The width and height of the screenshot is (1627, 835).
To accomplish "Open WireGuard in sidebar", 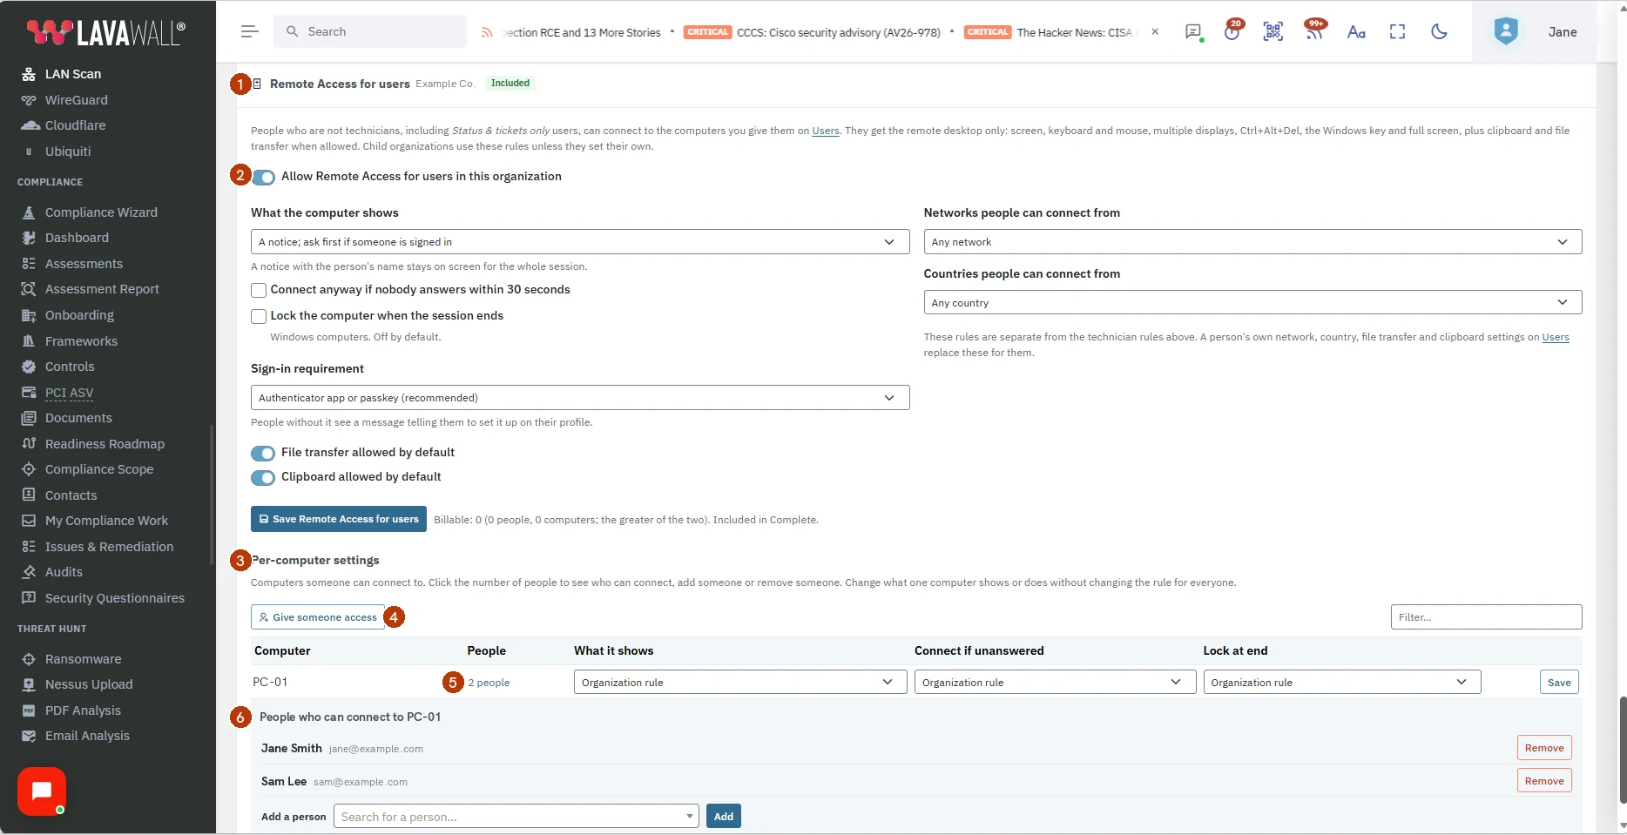I will coord(77,100).
